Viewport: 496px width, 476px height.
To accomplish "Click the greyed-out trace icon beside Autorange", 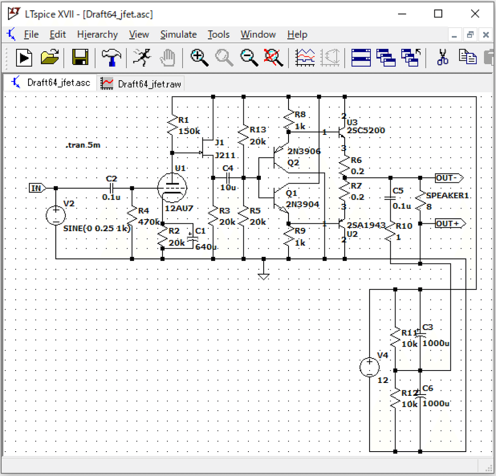I will [330, 57].
